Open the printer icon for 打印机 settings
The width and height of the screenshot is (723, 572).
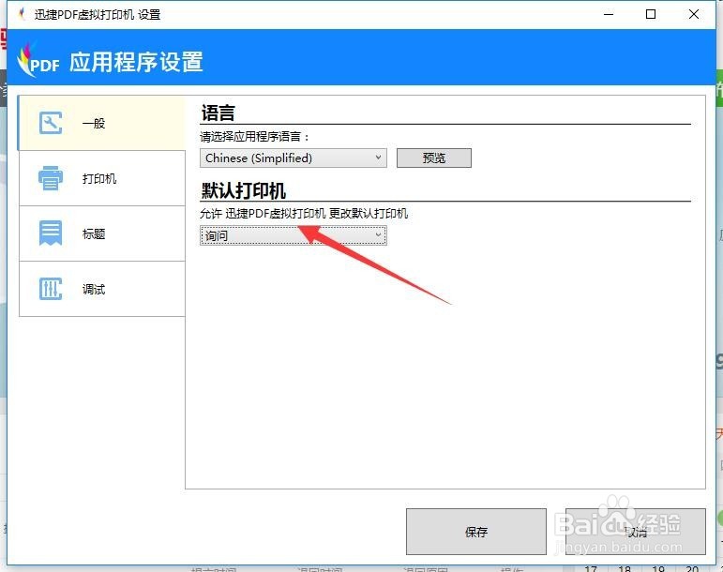pos(51,178)
